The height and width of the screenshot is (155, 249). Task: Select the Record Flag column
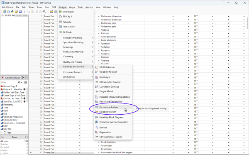pos(9,86)
